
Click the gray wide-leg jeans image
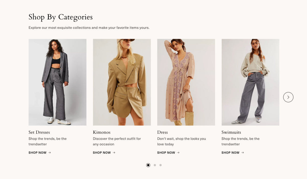coord(250,82)
